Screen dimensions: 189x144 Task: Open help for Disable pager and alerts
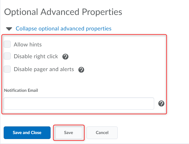tap(81, 70)
